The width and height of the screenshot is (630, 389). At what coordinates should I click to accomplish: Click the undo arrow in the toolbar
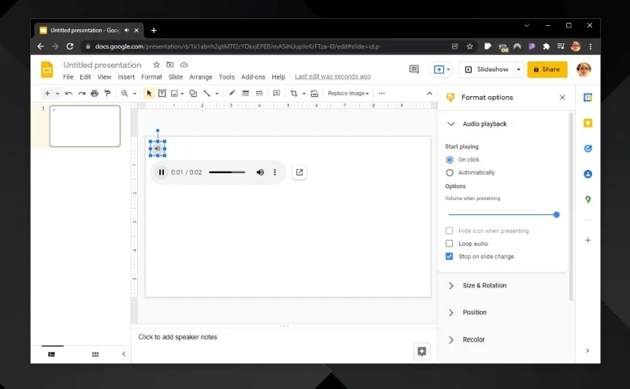click(x=69, y=93)
